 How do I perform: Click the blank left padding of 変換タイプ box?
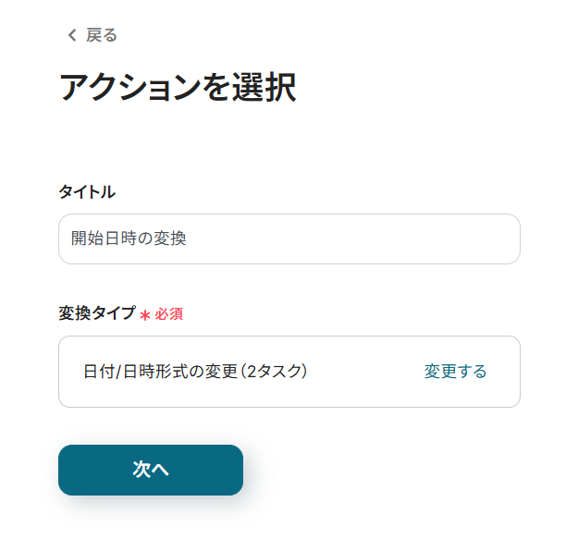70,372
